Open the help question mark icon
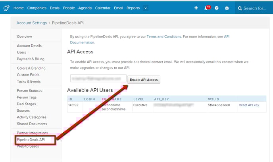273x162 pixels. (217, 8)
